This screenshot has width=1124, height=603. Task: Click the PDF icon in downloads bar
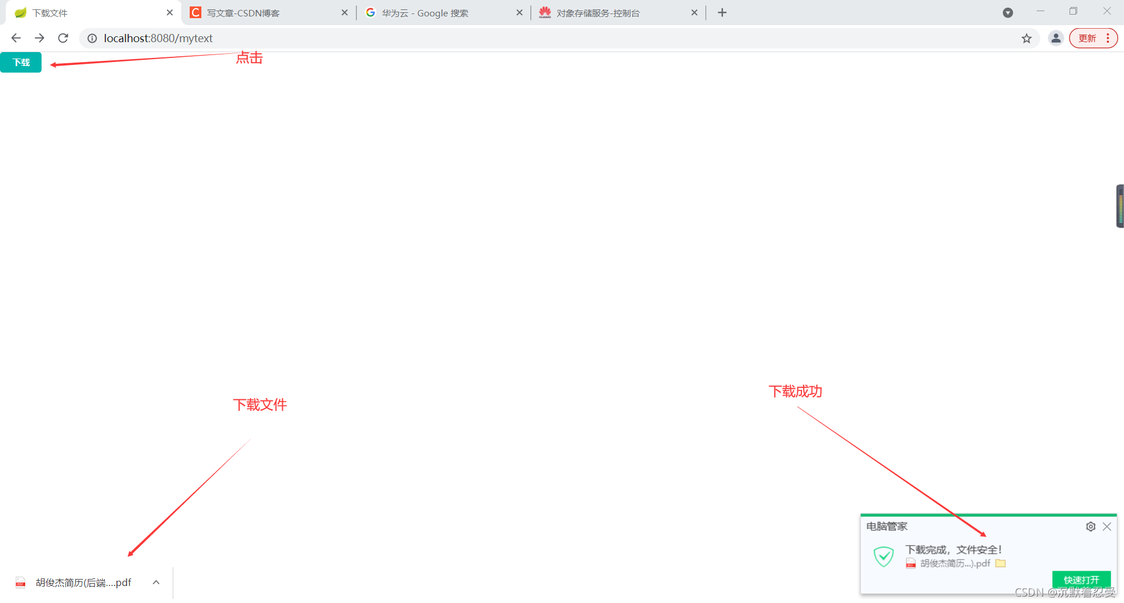[20, 583]
